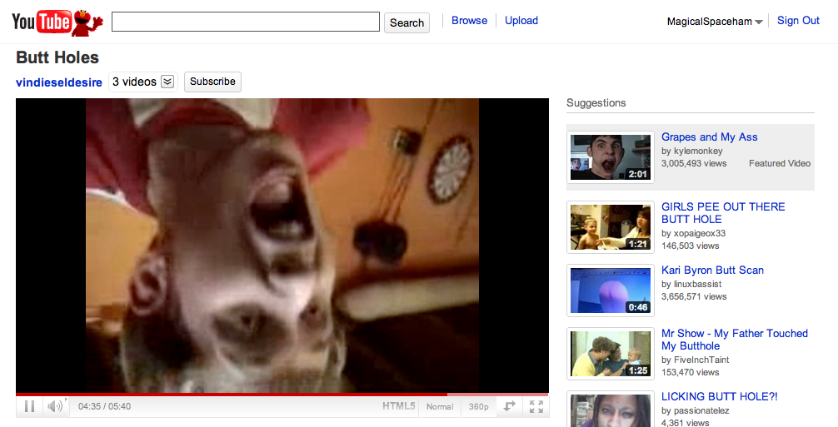The height and width of the screenshot is (427, 838).
Task: Click the Sign Out link
Action: pos(798,21)
